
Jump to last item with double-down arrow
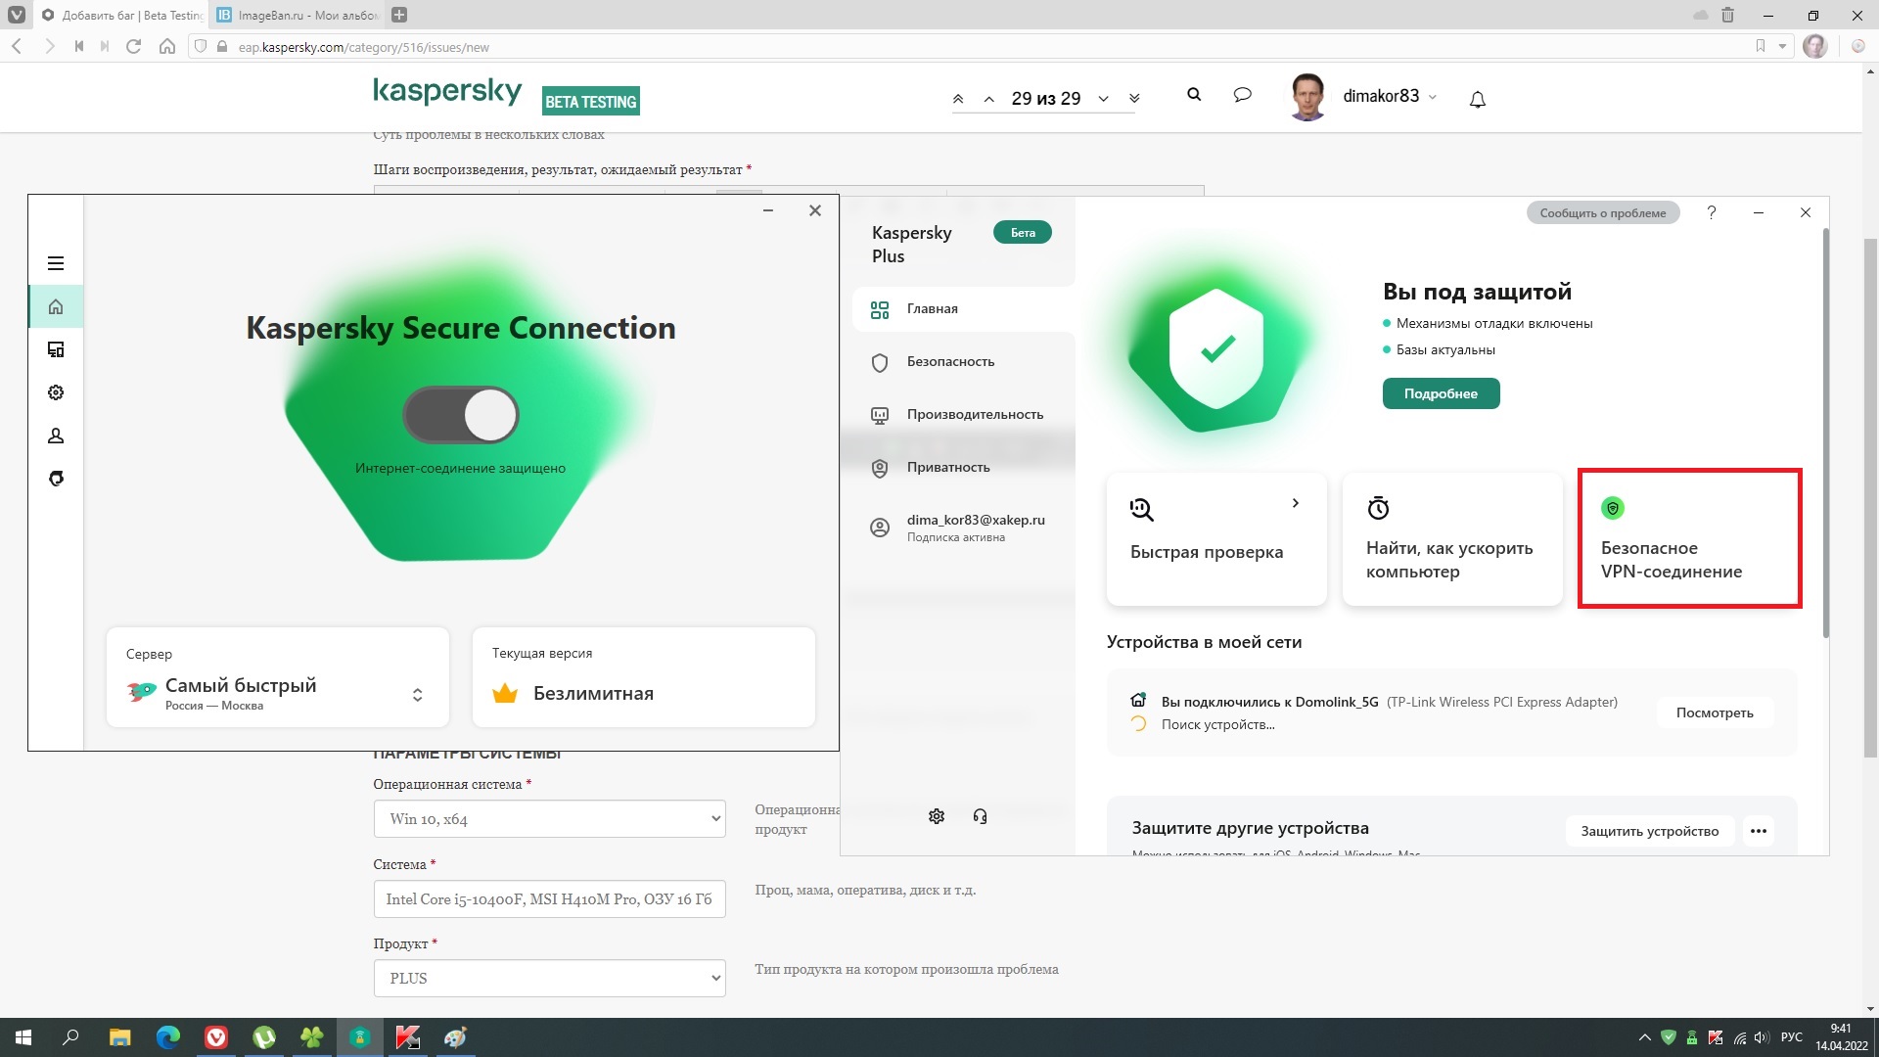[1134, 99]
